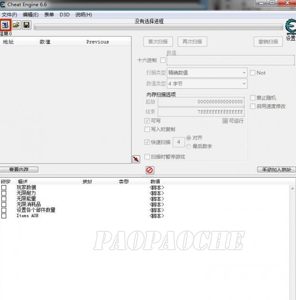Check the 无限耐力 script checkbox

pyautogui.click(x=4, y=193)
